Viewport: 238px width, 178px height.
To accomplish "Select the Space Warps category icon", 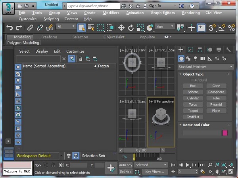I will tap(217, 59).
